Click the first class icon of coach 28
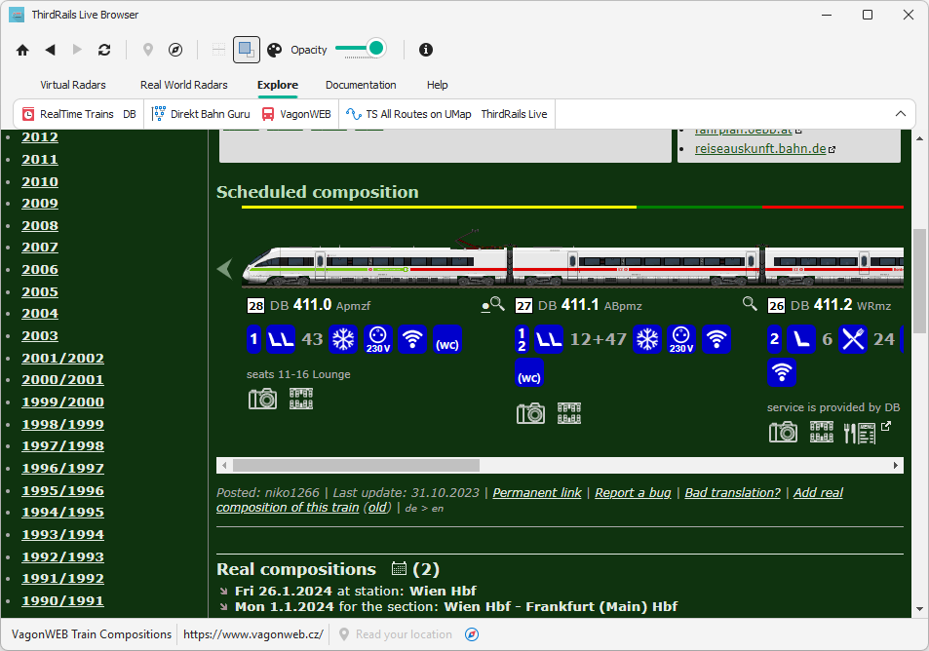Image resolution: width=929 pixels, height=651 pixels. coord(253,339)
